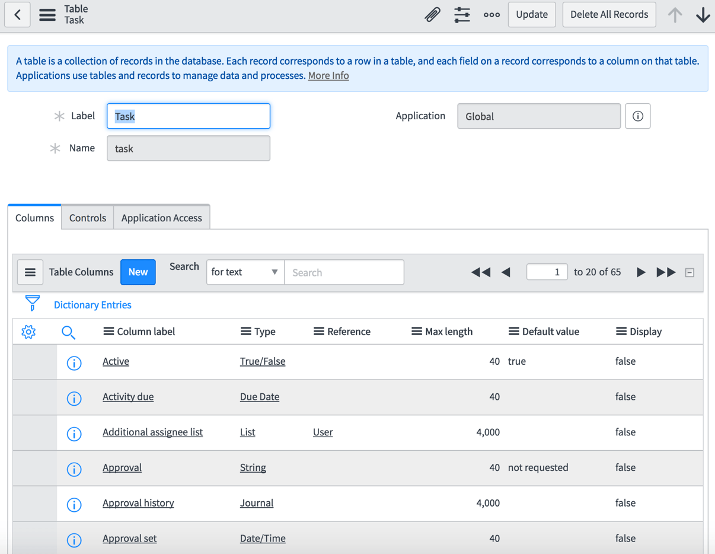The image size is (715, 554).
Task: Open the Journal type link
Action: [x=257, y=503]
